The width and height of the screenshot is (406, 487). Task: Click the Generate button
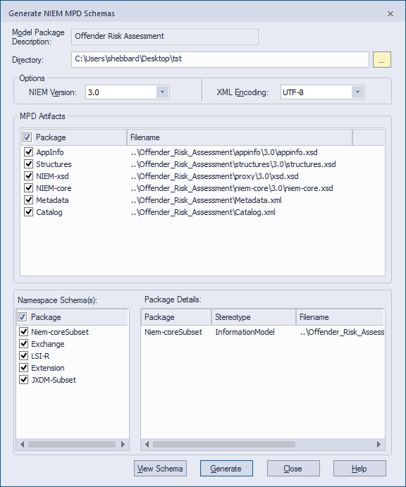coord(226,469)
